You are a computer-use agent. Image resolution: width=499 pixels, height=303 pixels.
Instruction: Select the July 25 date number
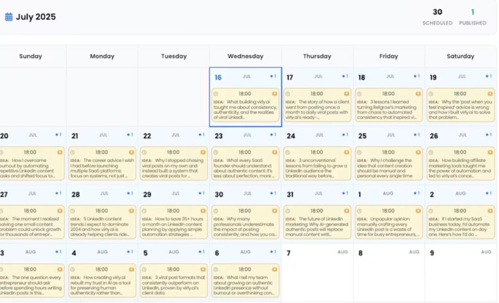[x=362, y=136]
